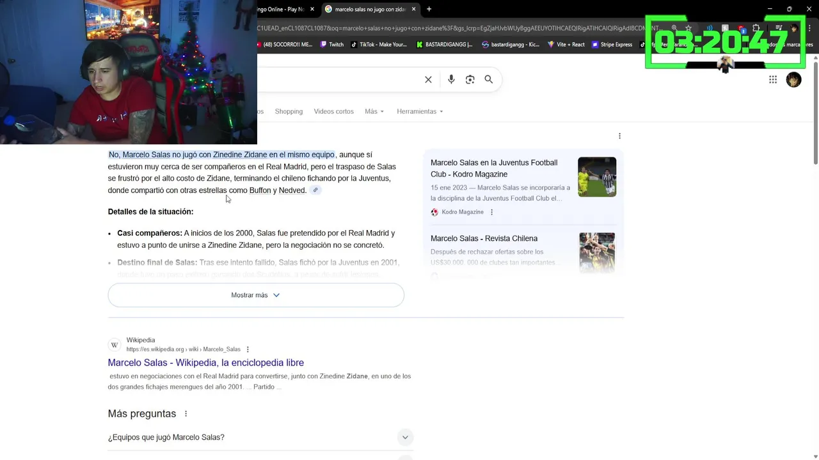This screenshot has height=460, width=819.
Task: Open search by image camera icon
Action: pyautogui.click(x=470, y=79)
